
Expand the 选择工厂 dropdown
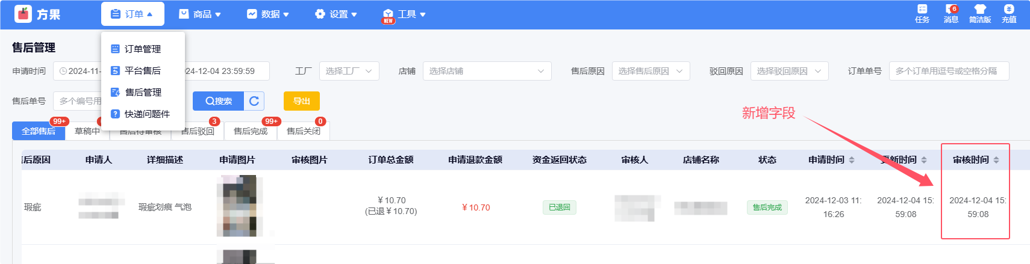click(x=349, y=71)
